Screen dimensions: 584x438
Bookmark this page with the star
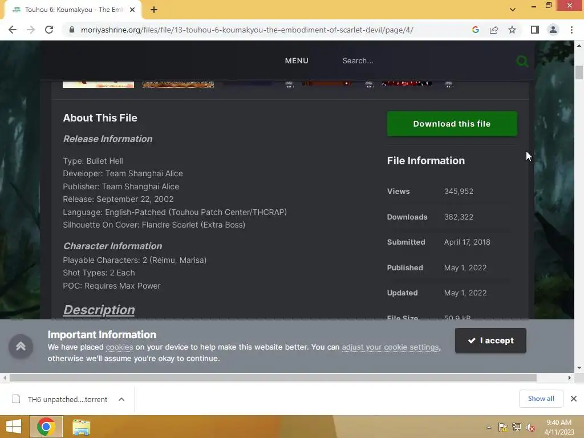click(512, 30)
